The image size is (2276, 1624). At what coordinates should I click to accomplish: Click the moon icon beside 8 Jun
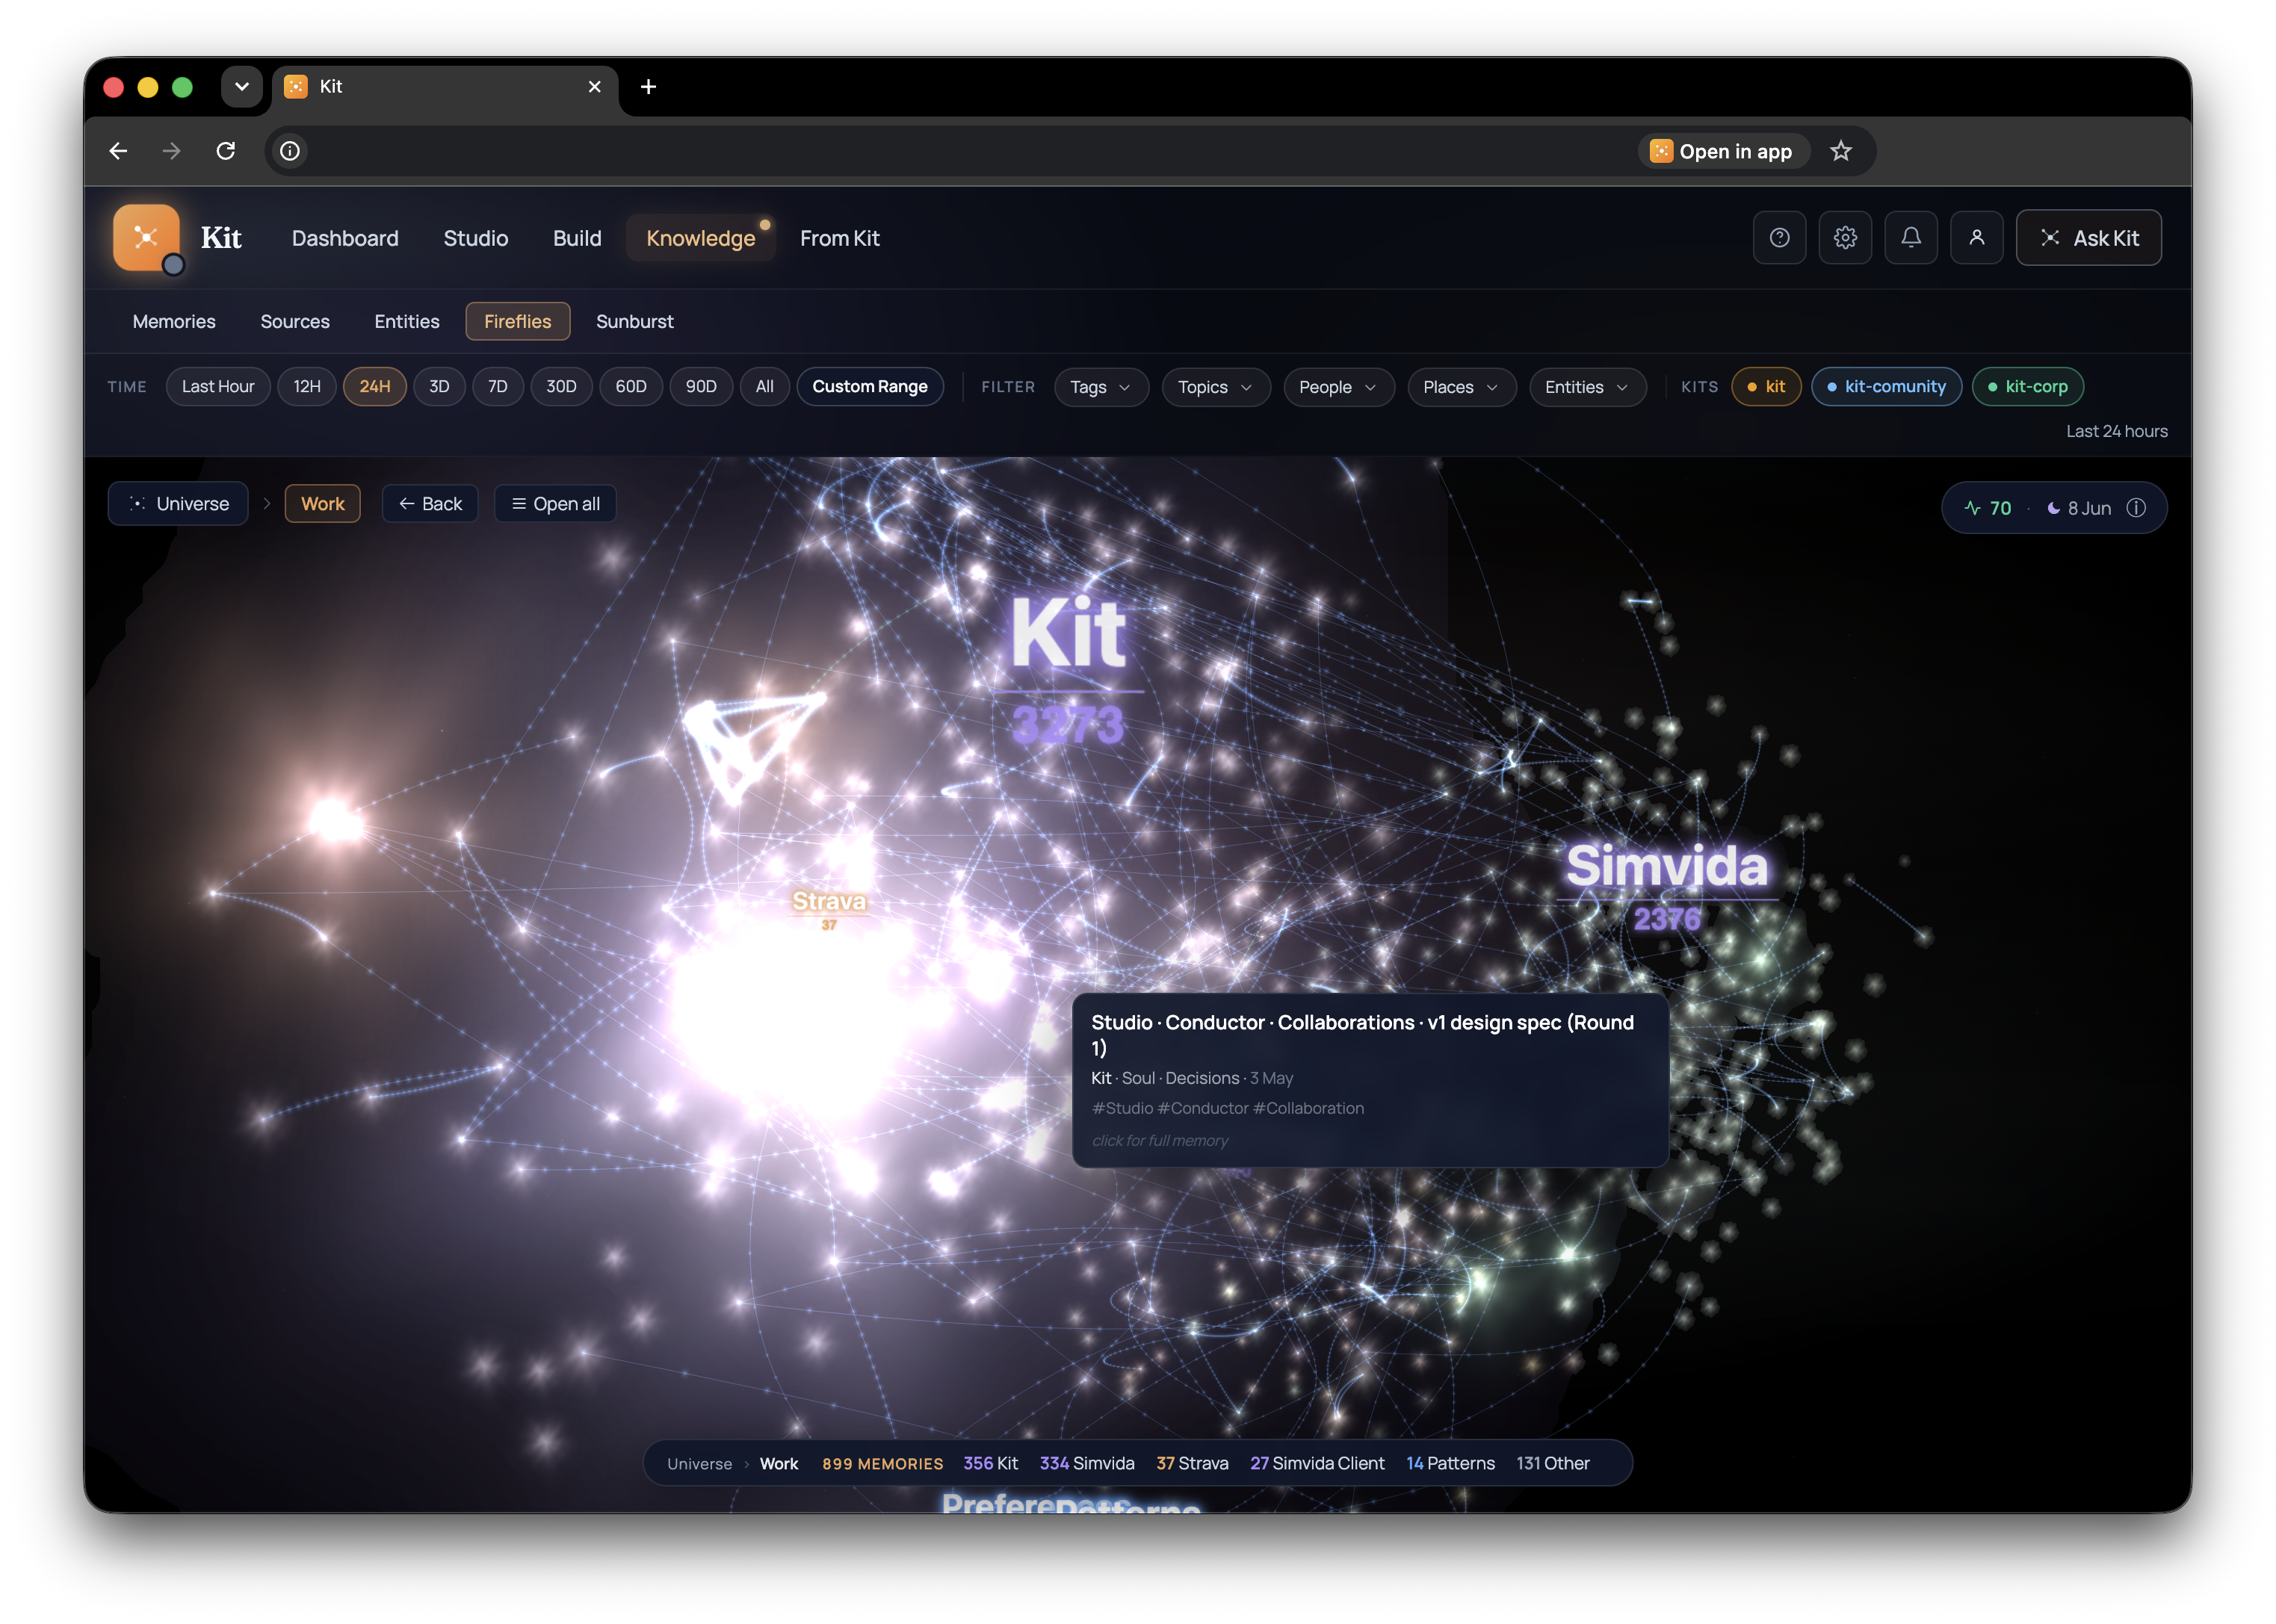(2053, 508)
